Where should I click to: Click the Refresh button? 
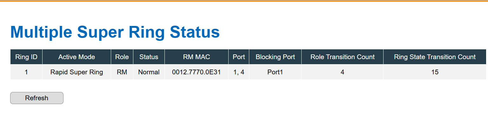point(37,98)
